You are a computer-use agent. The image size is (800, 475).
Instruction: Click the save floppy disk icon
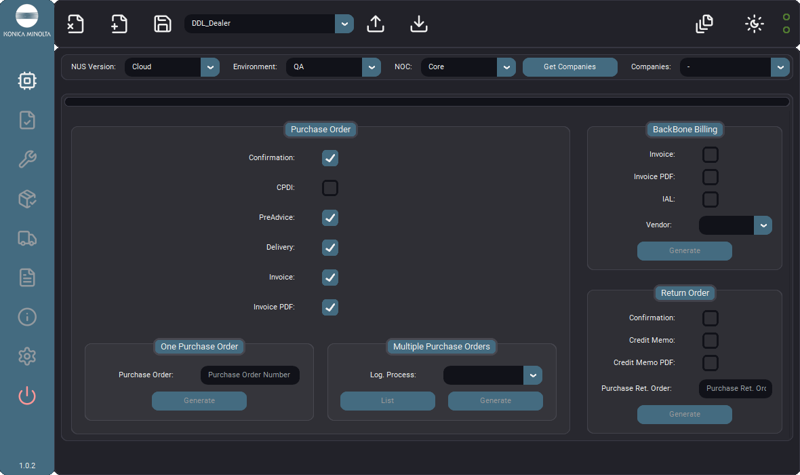click(163, 24)
